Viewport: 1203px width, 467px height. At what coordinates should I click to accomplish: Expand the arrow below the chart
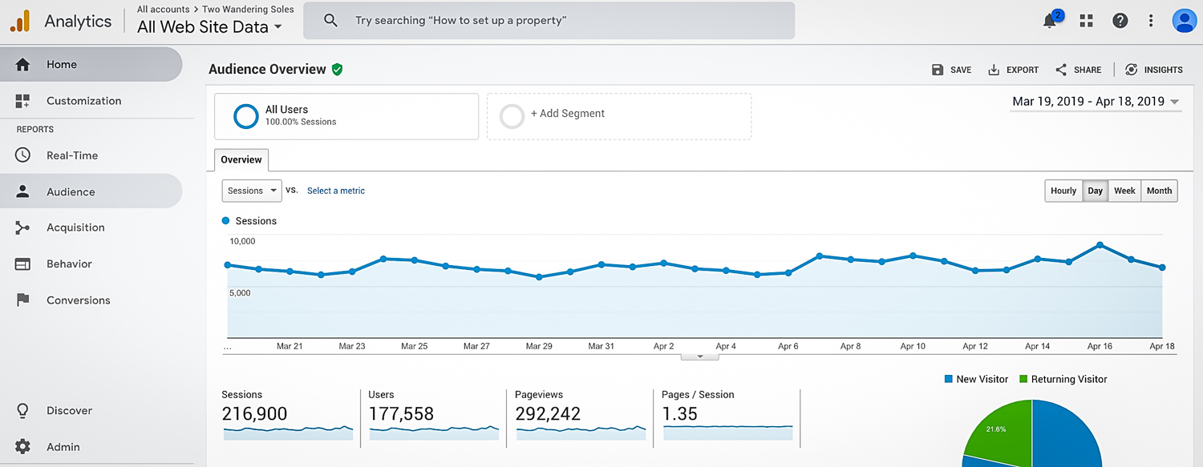(x=699, y=356)
